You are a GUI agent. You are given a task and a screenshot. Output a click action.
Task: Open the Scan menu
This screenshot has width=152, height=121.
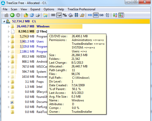point(14,9)
